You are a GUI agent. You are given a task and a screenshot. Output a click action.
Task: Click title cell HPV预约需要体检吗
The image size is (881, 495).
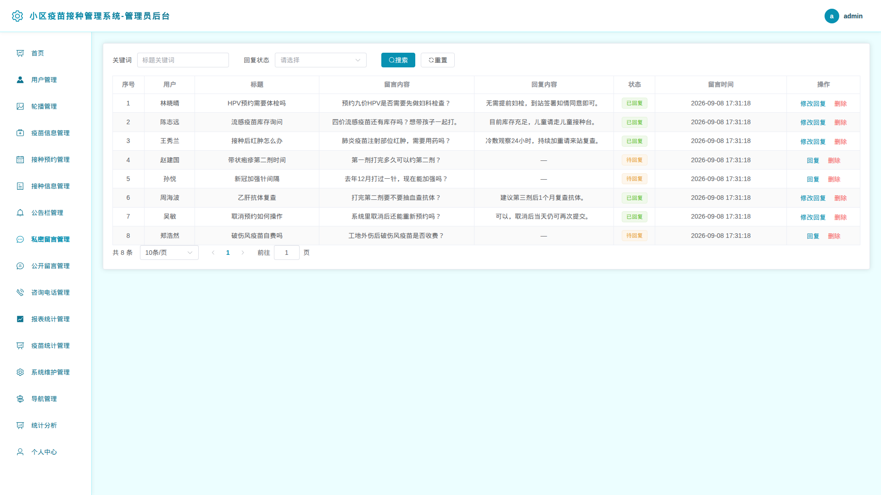tap(257, 103)
